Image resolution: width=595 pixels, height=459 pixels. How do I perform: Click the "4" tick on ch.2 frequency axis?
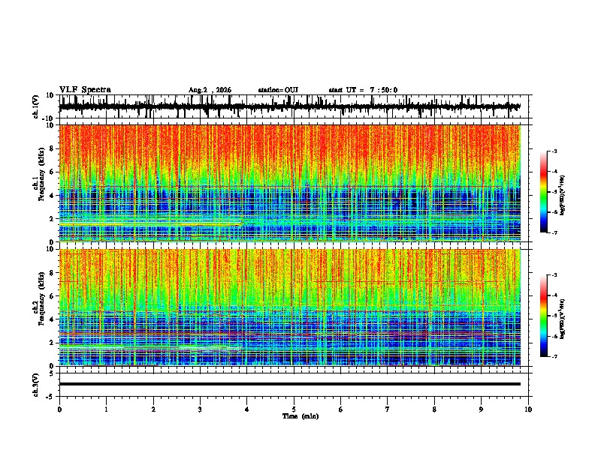[52, 319]
